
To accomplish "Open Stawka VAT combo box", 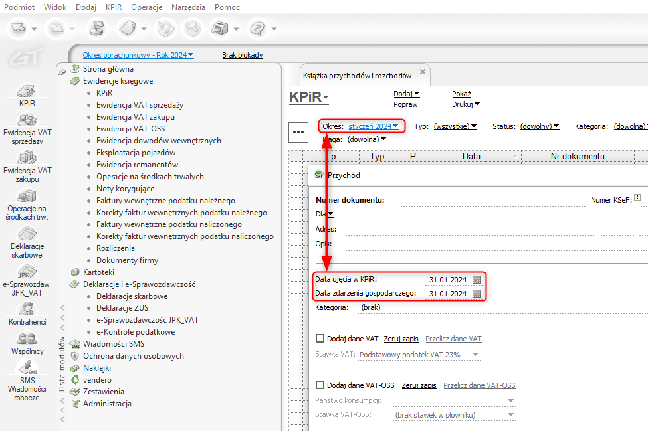I will click(419, 355).
